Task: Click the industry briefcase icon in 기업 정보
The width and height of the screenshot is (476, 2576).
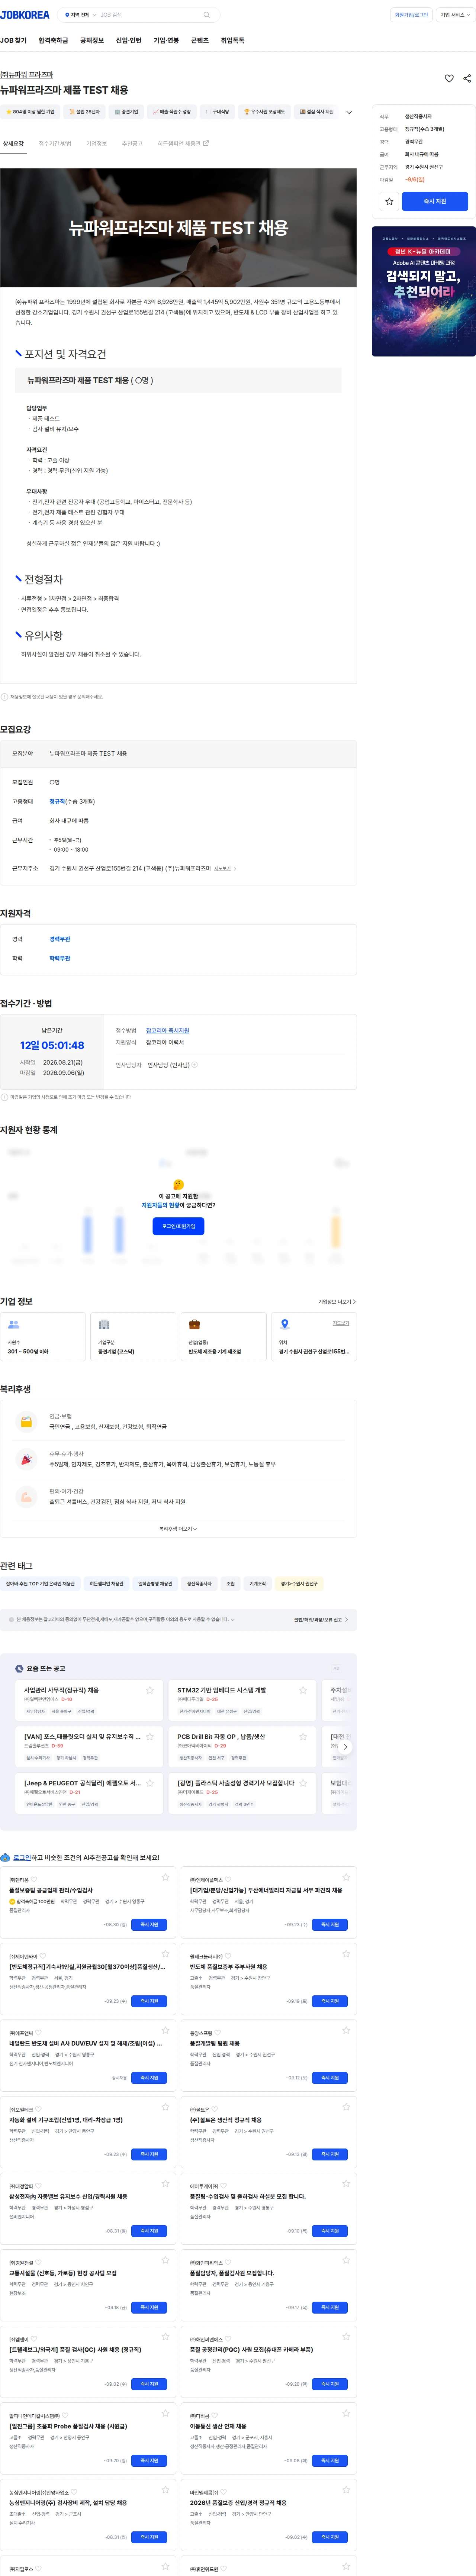Action: [x=194, y=1324]
